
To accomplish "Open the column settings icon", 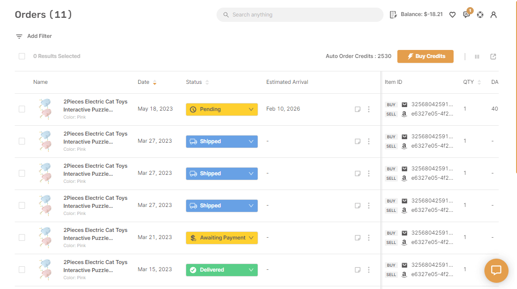I will point(477,57).
